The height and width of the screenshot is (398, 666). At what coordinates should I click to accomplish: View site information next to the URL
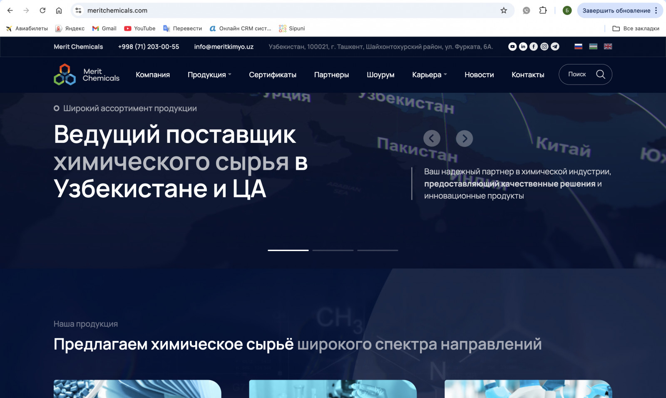pyautogui.click(x=78, y=10)
